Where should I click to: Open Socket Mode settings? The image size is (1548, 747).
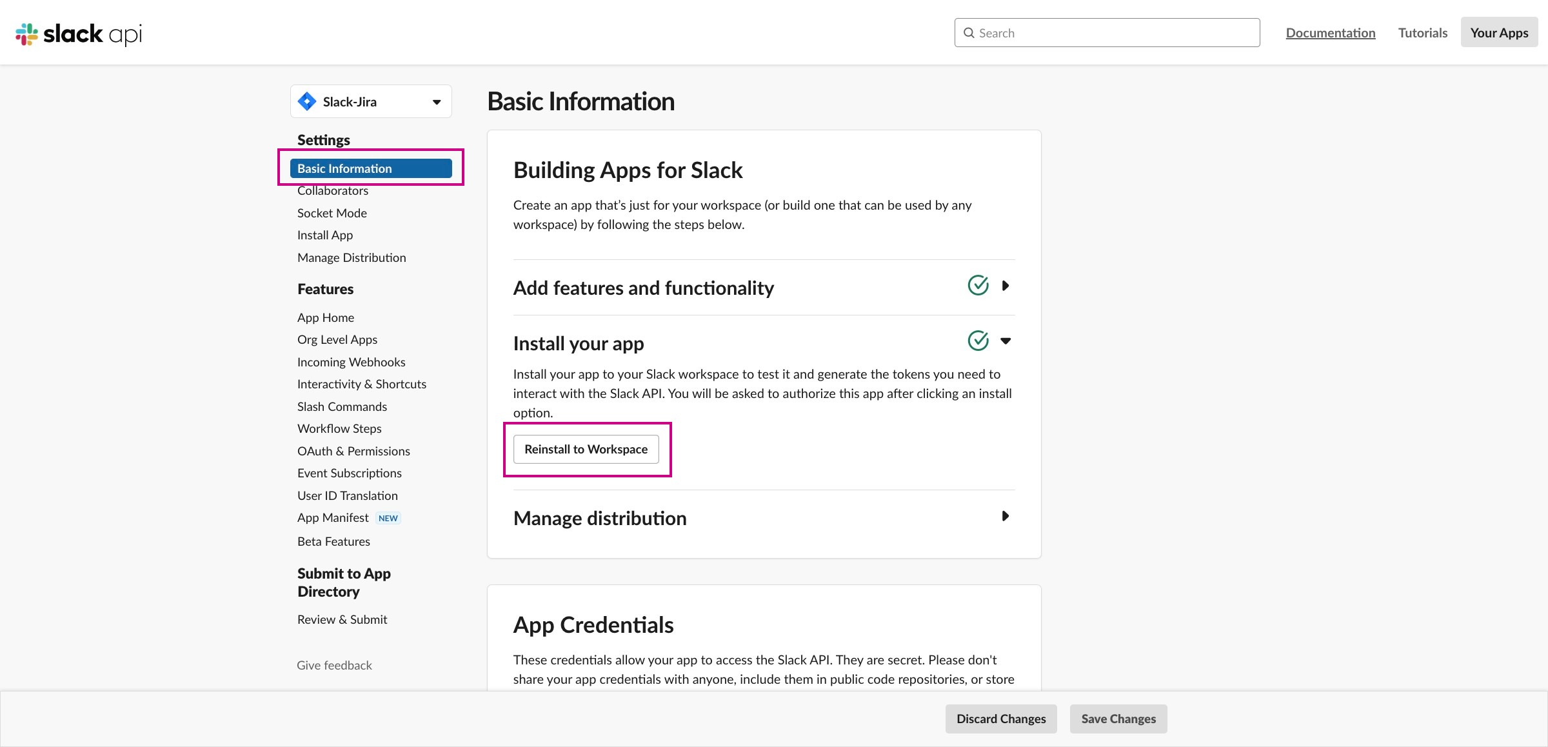coord(332,213)
